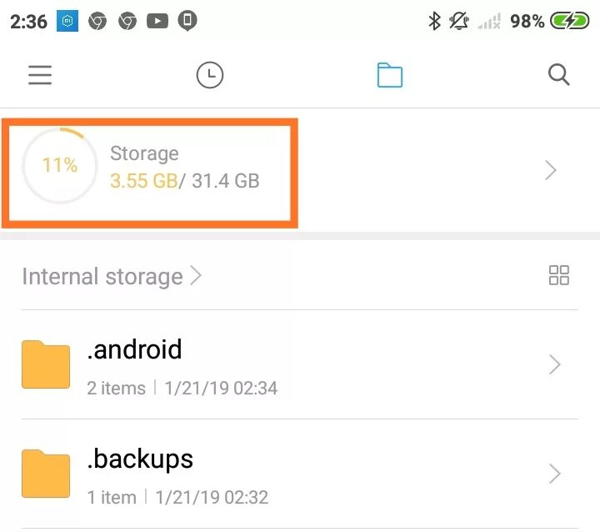This screenshot has width=600, height=532.
Task: Select the blue folder browse tab
Action: [389, 75]
